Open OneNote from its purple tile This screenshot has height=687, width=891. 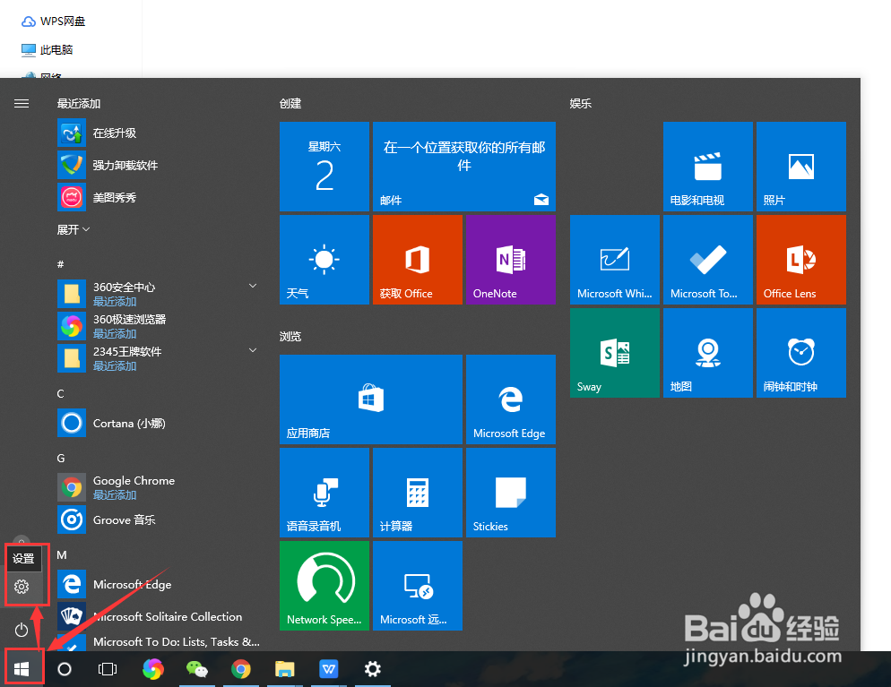click(x=510, y=259)
